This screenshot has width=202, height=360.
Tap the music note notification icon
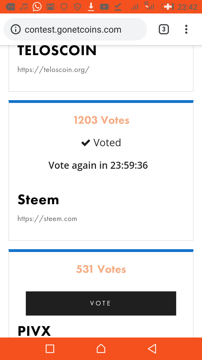click(24, 6)
